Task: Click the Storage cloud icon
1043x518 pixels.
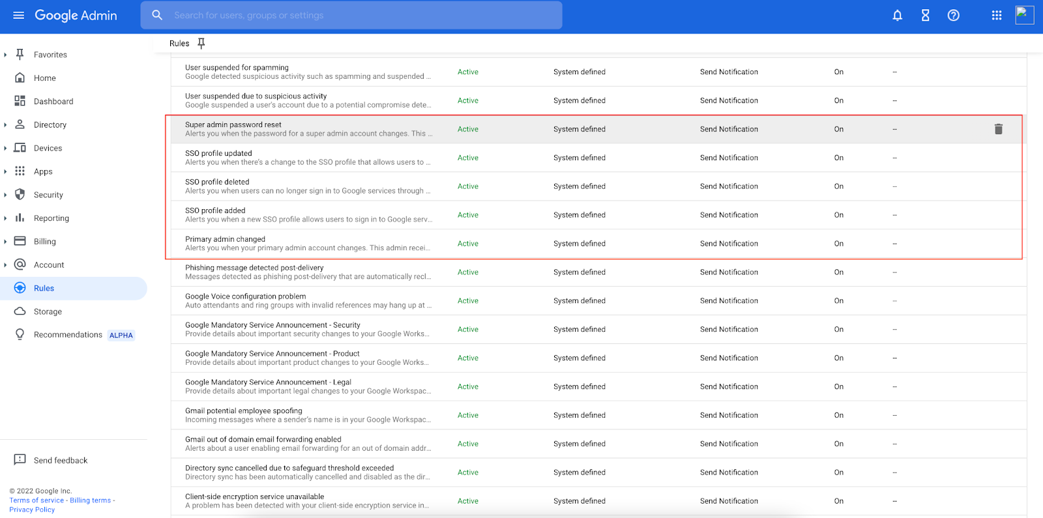Action: pyautogui.click(x=20, y=311)
